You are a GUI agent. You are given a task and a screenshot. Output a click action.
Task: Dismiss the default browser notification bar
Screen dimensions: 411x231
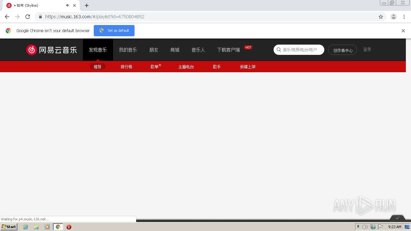(x=403, y=31)
